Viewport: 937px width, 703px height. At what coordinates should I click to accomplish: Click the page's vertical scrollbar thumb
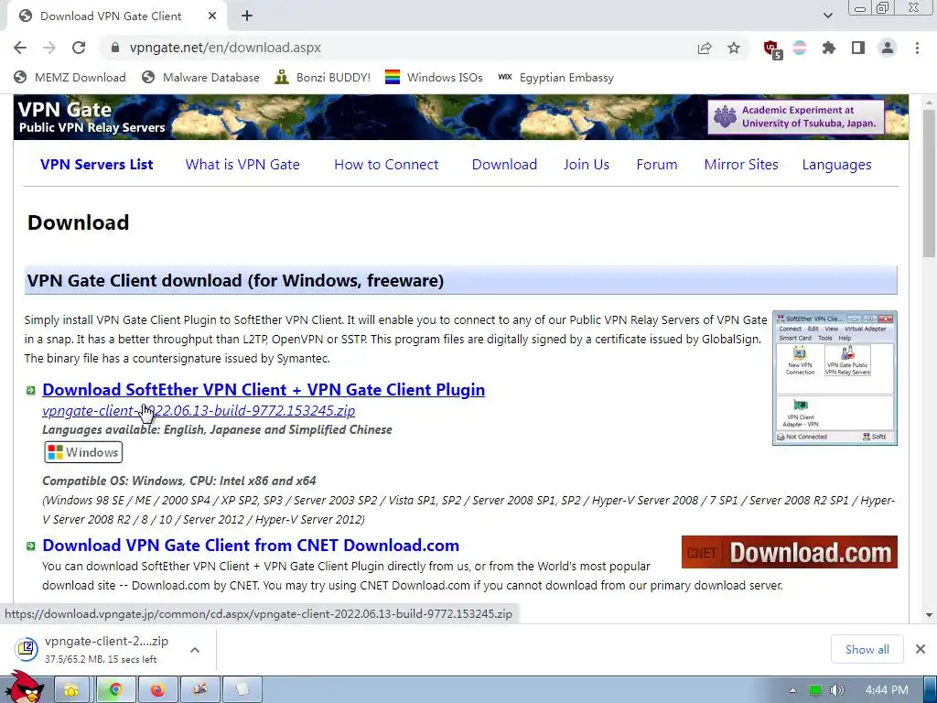point(929,182)
